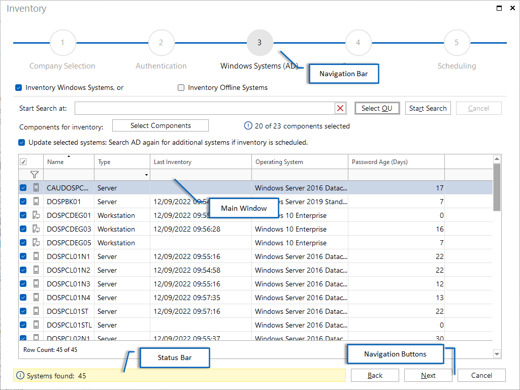Click the server icon beside DOSPCL01N4
This screenshot has width=520, height=390.
tap(36, 298)
